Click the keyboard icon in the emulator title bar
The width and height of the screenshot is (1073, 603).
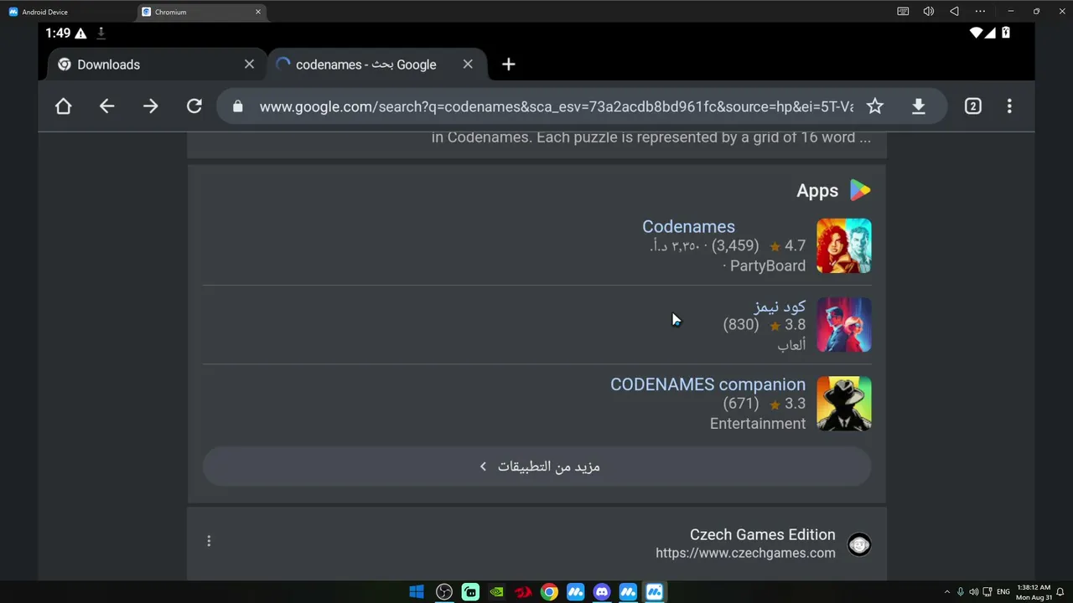pyautogui.click(x=903, y=12)
